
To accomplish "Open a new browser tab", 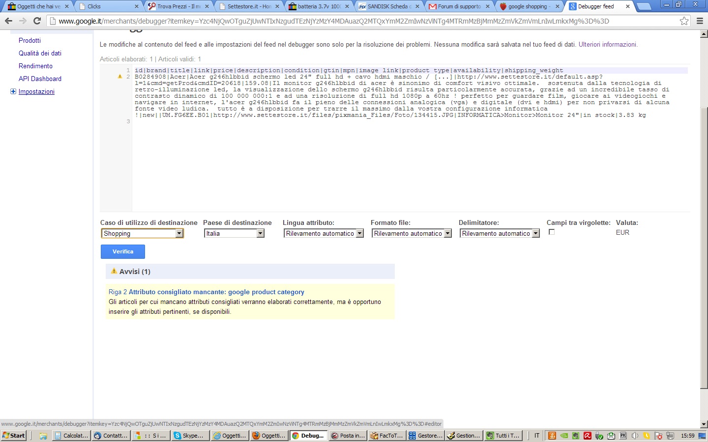I will pyautogui.click(x=644, y=7).
